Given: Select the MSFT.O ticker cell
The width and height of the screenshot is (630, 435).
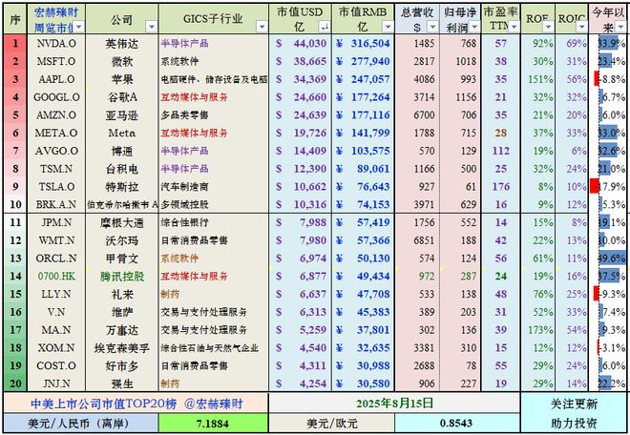Looking at the screenshot, I should [56, 61].
